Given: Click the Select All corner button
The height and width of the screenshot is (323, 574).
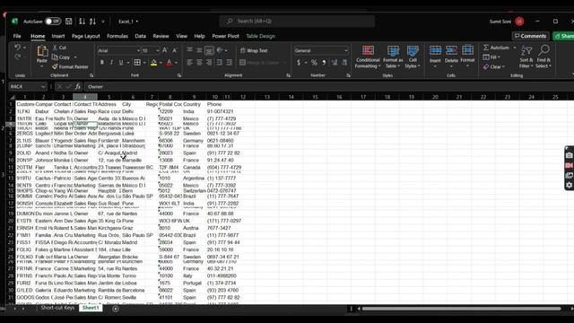Looking at the screenshot, I should 12,97.
